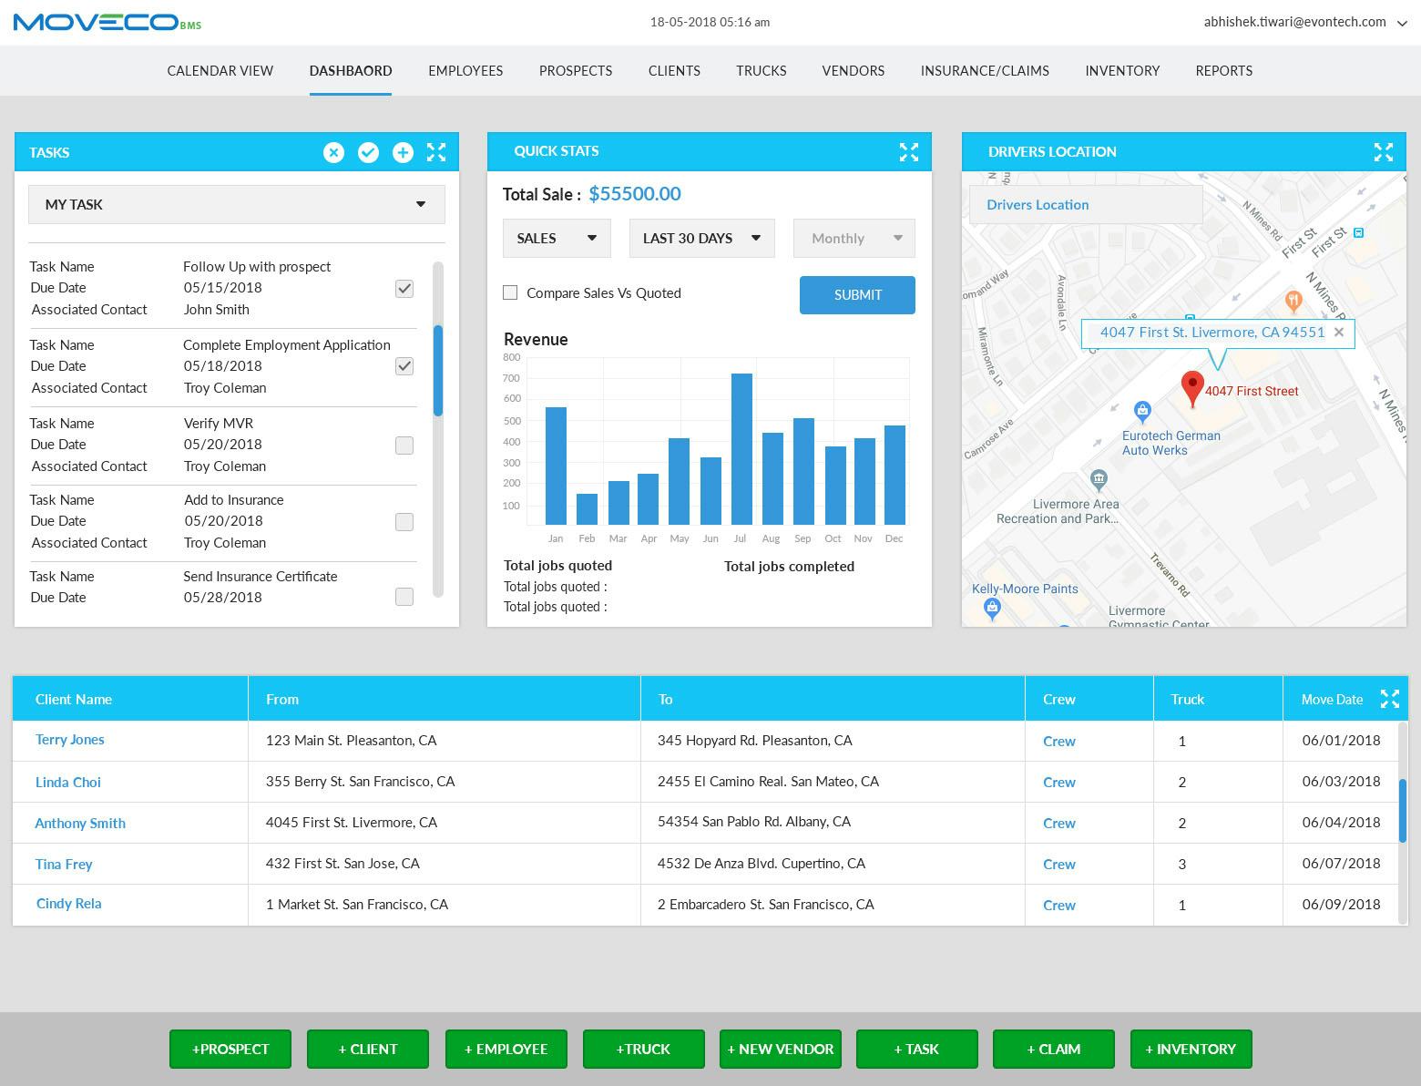Check the Verify MVR task checkbox

(404, 445)
